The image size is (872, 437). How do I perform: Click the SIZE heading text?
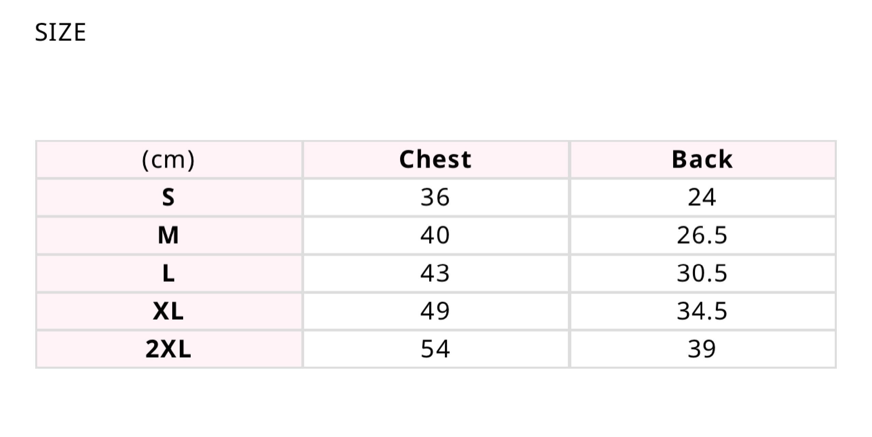coord(60,33)
